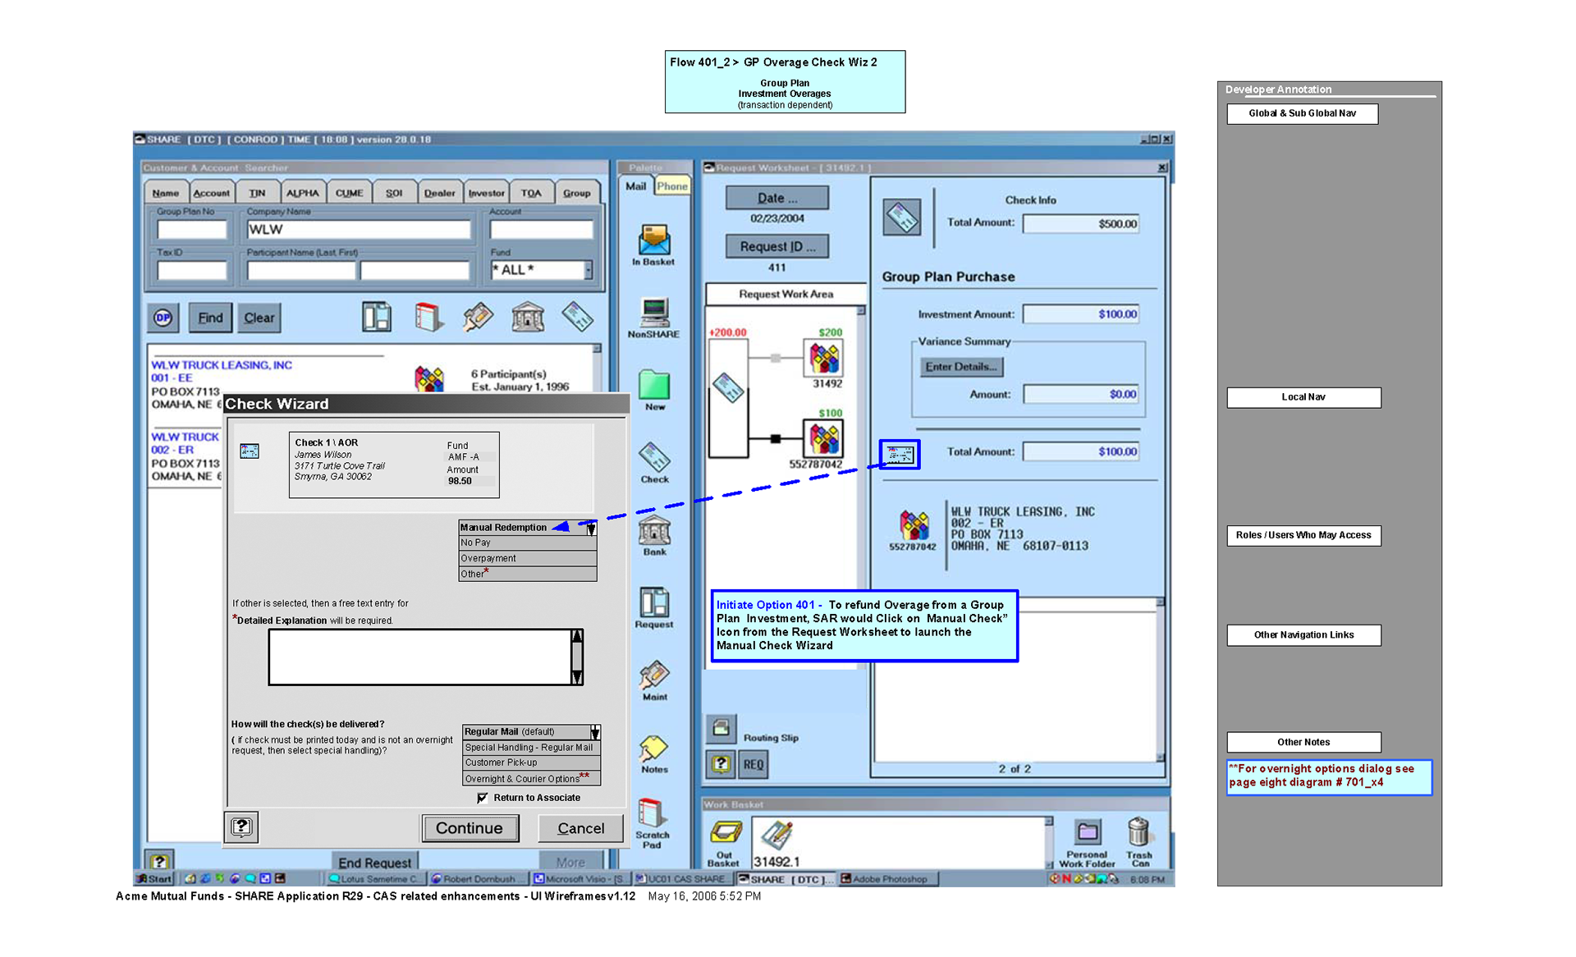
Task: Open the Regular Mail delivery dropdown
Action: pyautogui.click(x=595, y=731)
